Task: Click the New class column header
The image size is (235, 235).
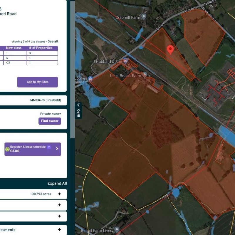Action: tap(14, 48)
